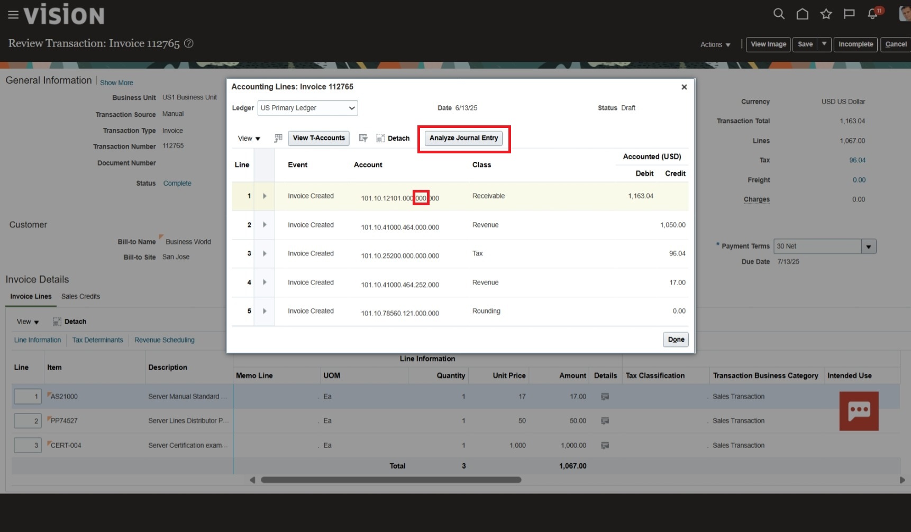Switch to the Invoice Lines tab
Screen dimensions: 911x532
coord(31,297)
